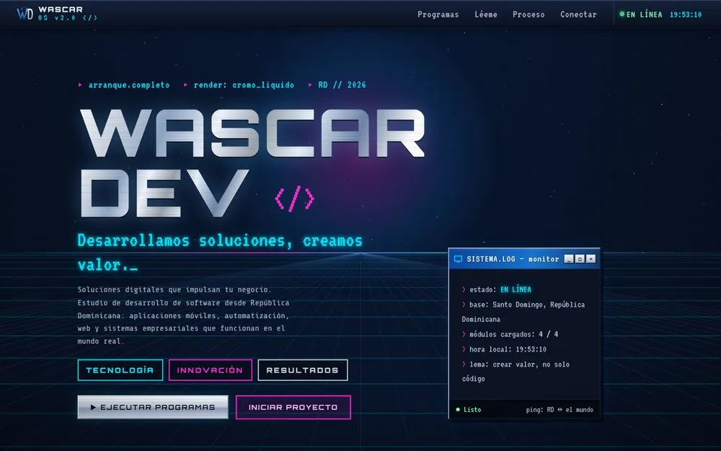Click the Listo status in the monitor footer

pyautogui.click(x=468, y=410)
